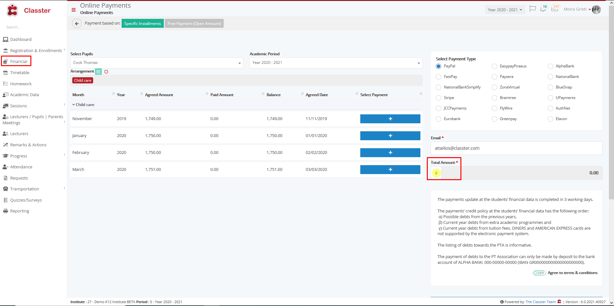Click the Requests document icon
Image resolution: width=614 pixels, height=306 pixels.
(x=5, y=178)
